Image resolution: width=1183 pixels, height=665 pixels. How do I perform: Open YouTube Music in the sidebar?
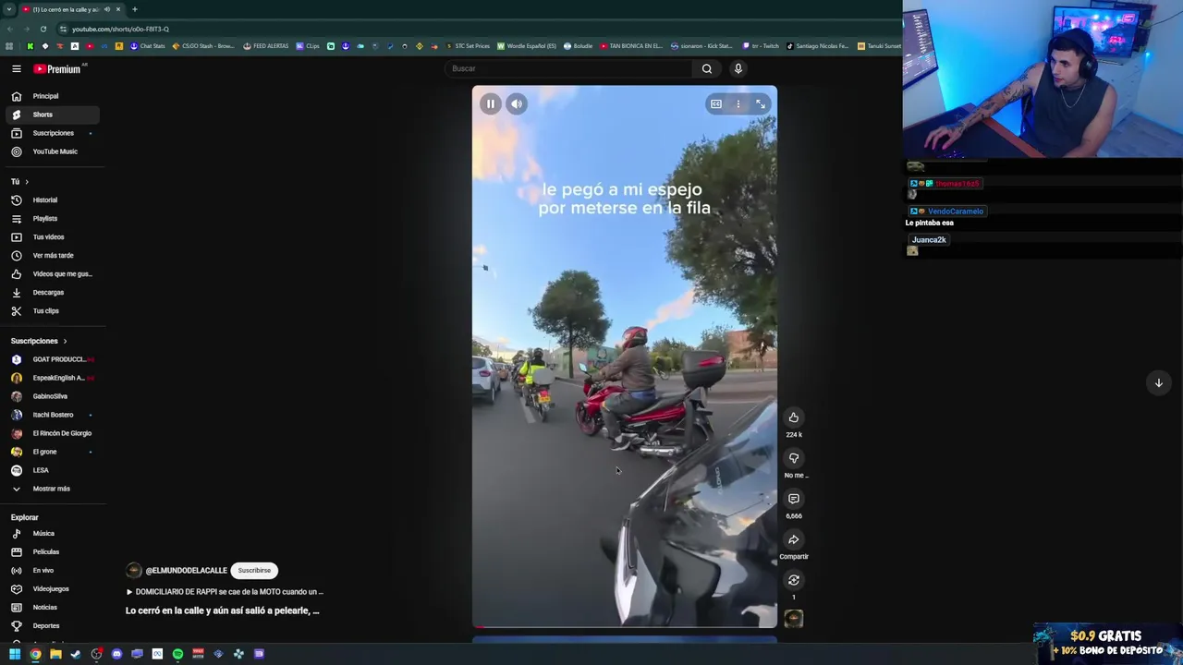[x=51, y=151]
